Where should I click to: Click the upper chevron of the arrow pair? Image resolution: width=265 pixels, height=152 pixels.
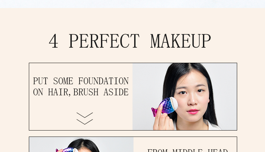[85, 115]
